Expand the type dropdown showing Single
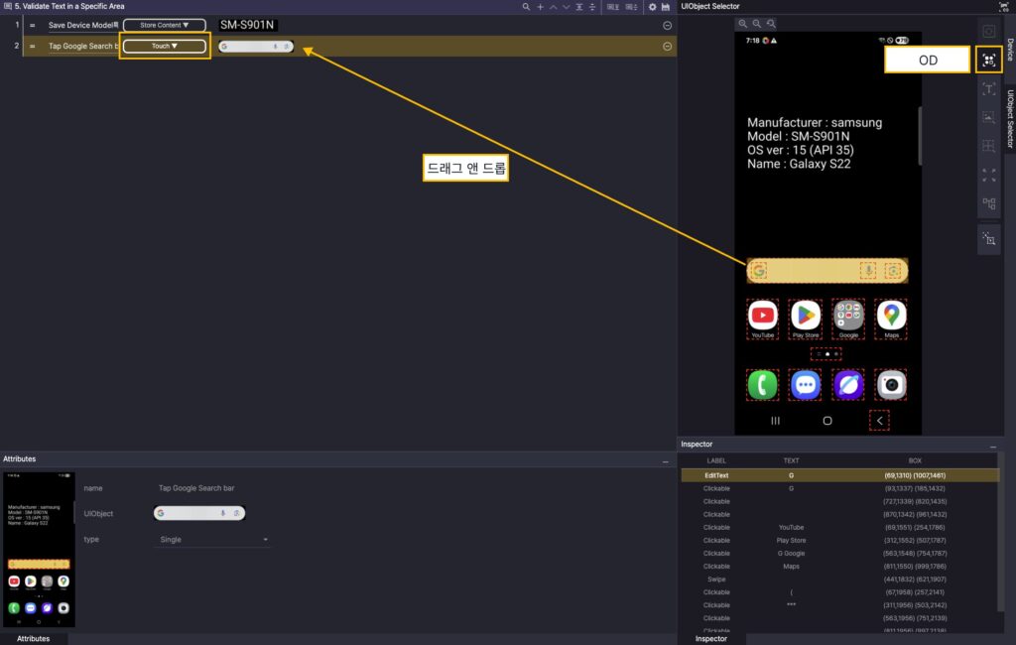1016x645 pixels. 214,540
